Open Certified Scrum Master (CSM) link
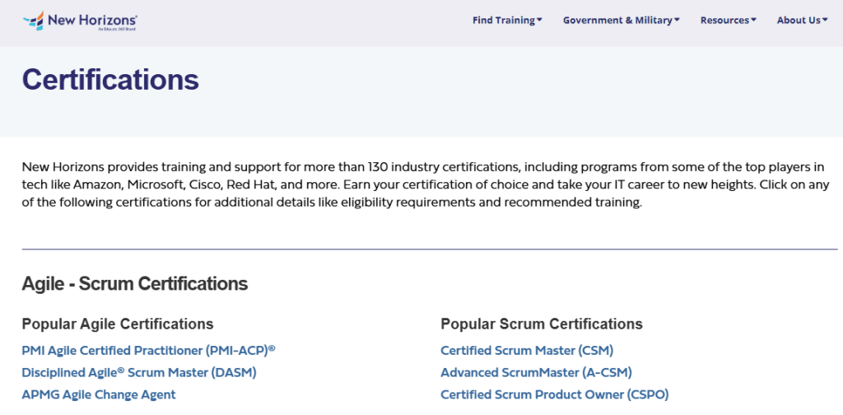This screenshot has height=415, width=843. (x=527, y=351)
